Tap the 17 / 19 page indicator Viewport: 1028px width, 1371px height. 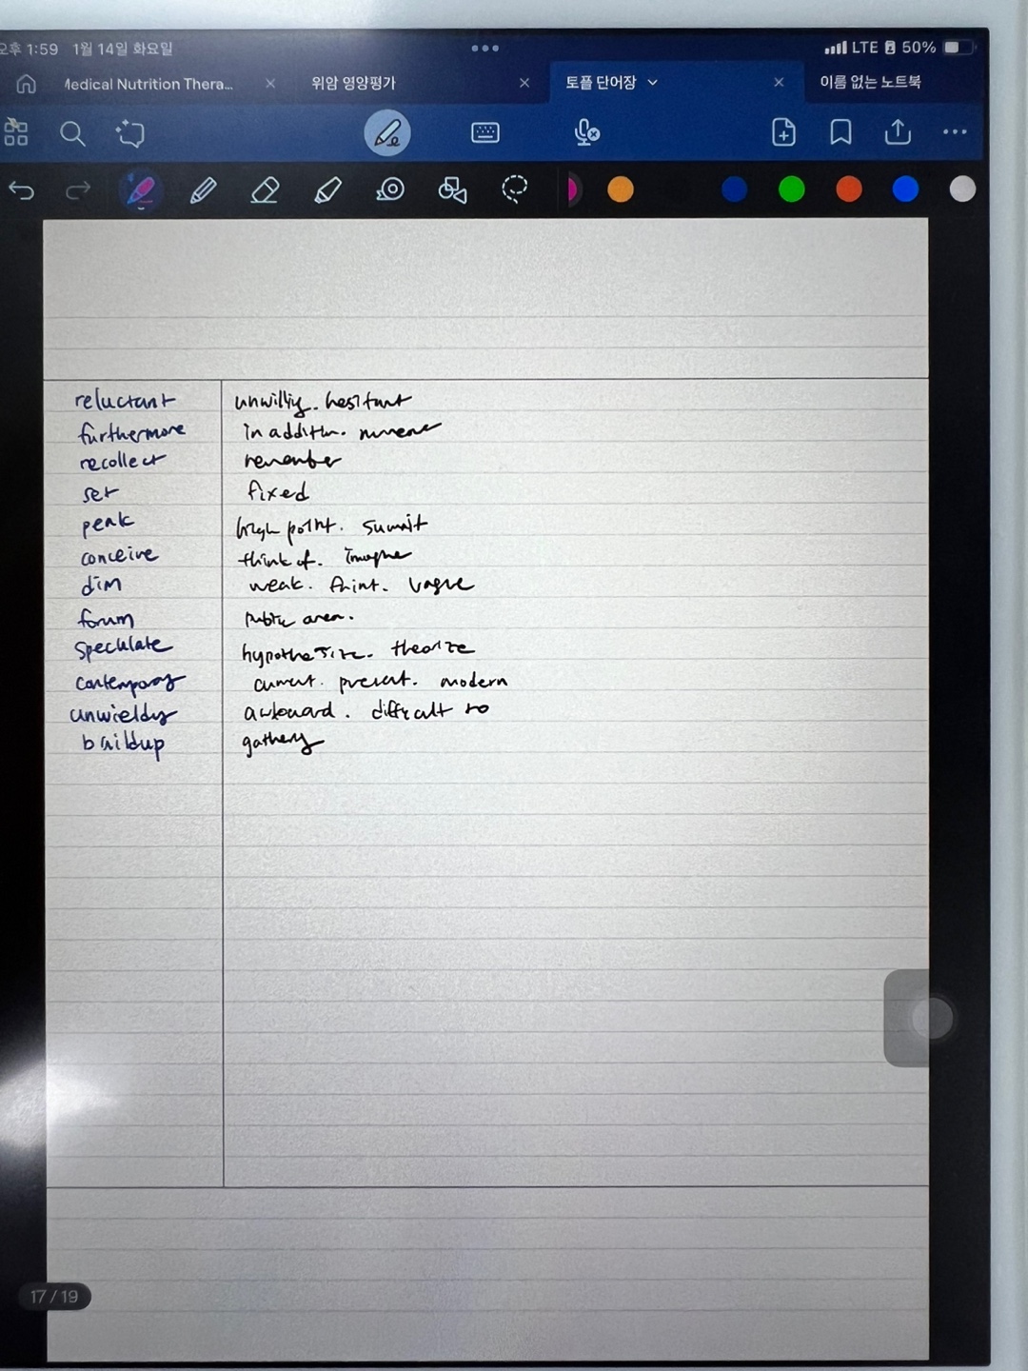54,1297
